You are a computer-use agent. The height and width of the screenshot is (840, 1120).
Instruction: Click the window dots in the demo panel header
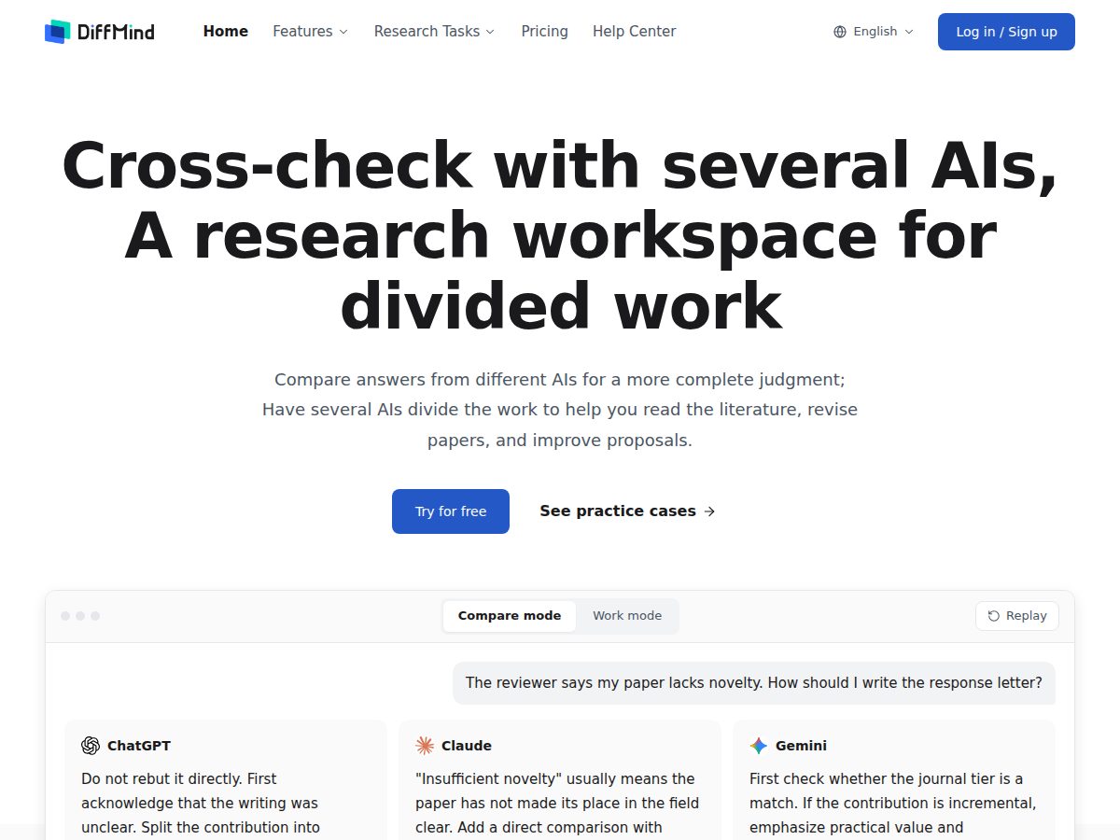(80, 616)
